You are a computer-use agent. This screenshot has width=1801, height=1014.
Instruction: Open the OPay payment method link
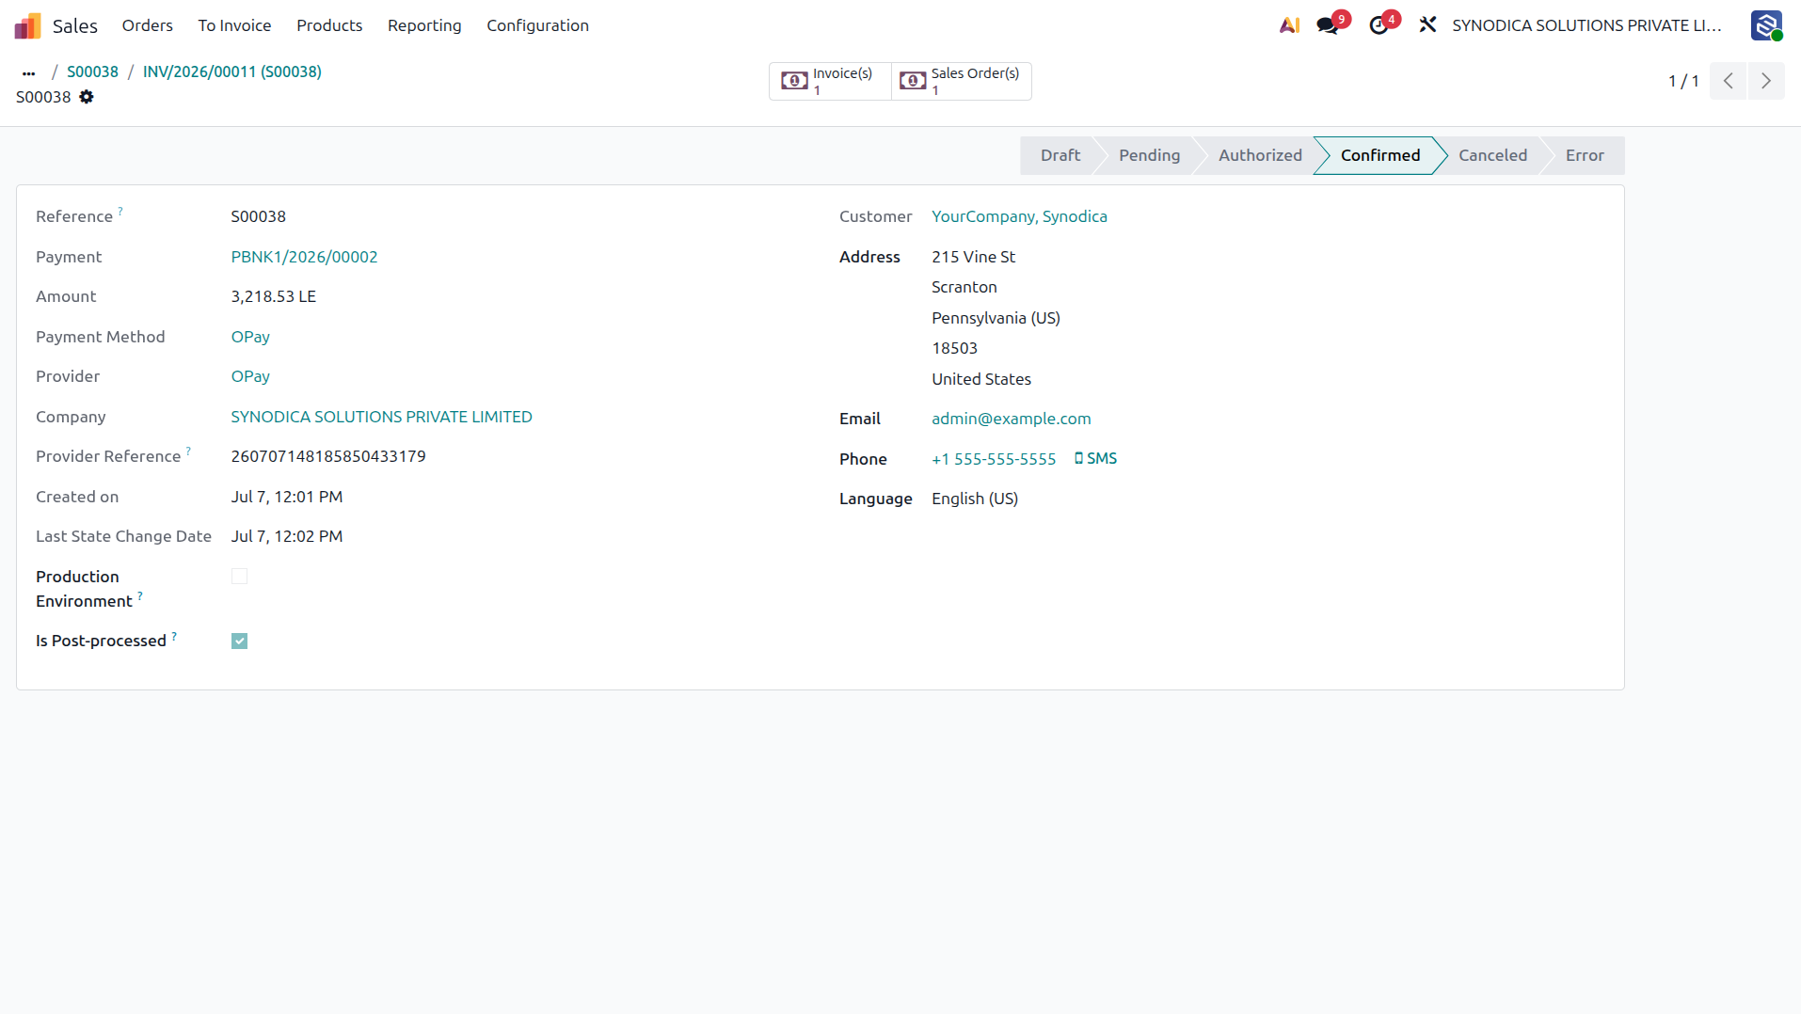[x=250, y=337]
